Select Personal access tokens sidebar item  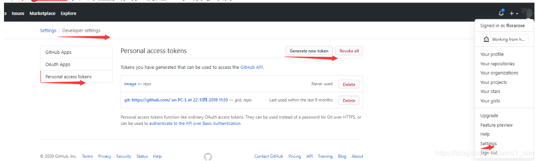pyautogui.click(x=76, y=76)
